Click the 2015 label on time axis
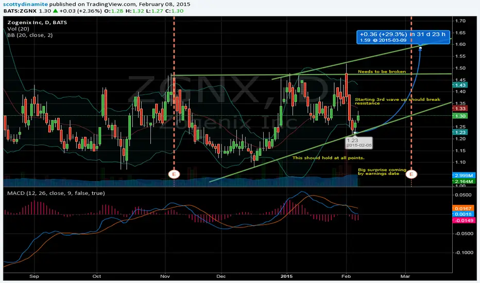 [x=286, y=276]
